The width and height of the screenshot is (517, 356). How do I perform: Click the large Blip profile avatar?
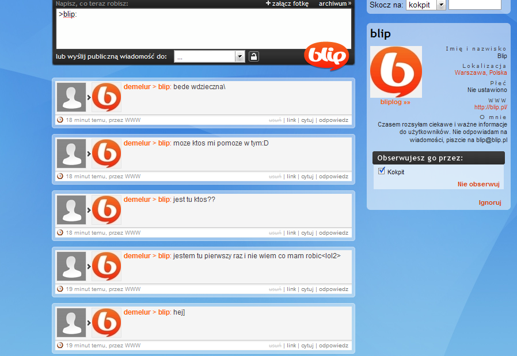coord(396,72)
